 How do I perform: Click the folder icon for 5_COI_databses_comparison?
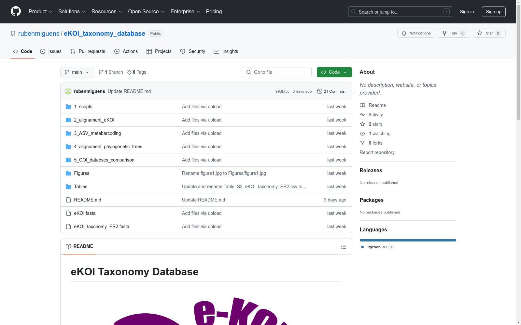click(68, 160)
